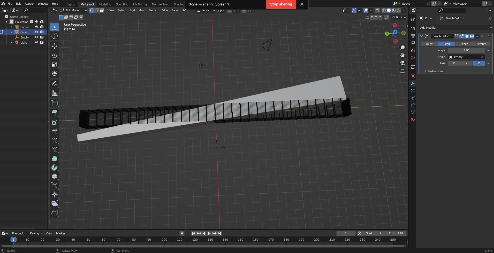Expand the Camera tree item
Viewport: 494px width, 253px height.
coord(11,27)
